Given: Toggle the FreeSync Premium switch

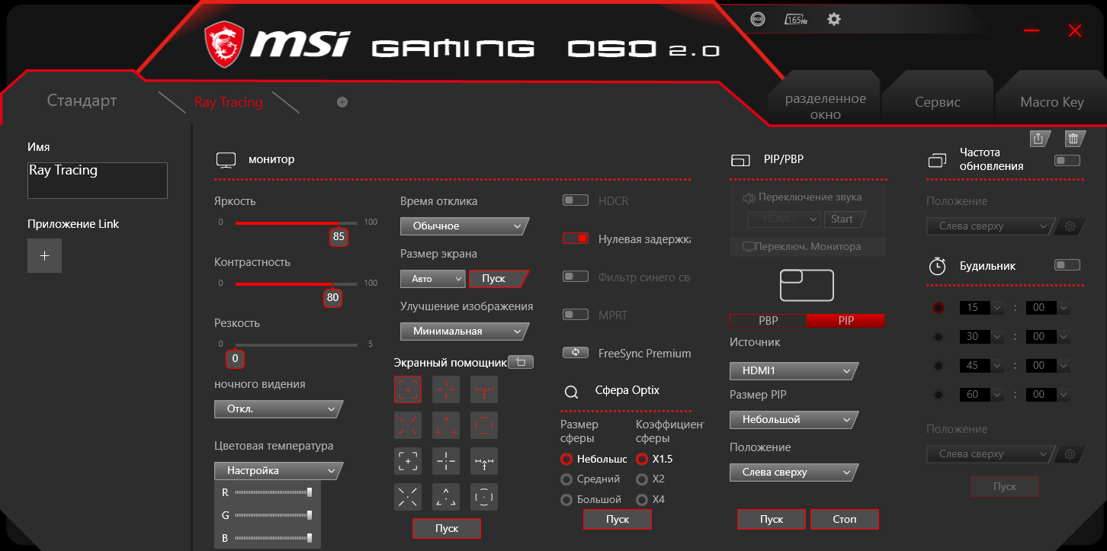Looking at the screenshot, I should coord(576,353).
